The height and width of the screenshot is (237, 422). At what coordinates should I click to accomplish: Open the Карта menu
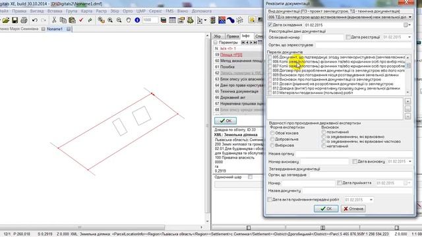point(86,11)
